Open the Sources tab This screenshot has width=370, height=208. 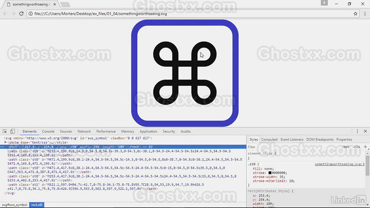pos(66,132)
